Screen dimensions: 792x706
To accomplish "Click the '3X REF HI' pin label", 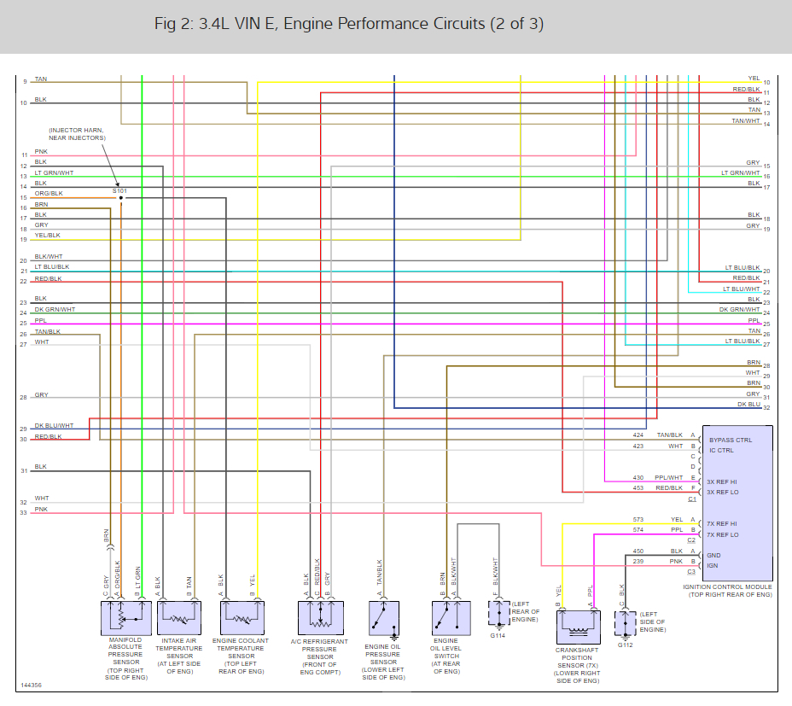I will [722, 482].
